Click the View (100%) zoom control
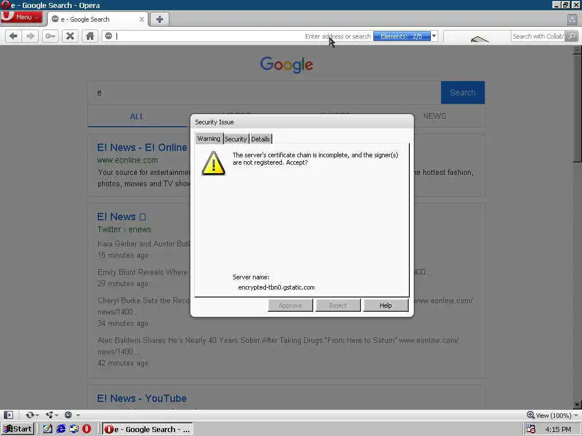The height and width of the screenshot is (436, 582). (x=552, y=415)
